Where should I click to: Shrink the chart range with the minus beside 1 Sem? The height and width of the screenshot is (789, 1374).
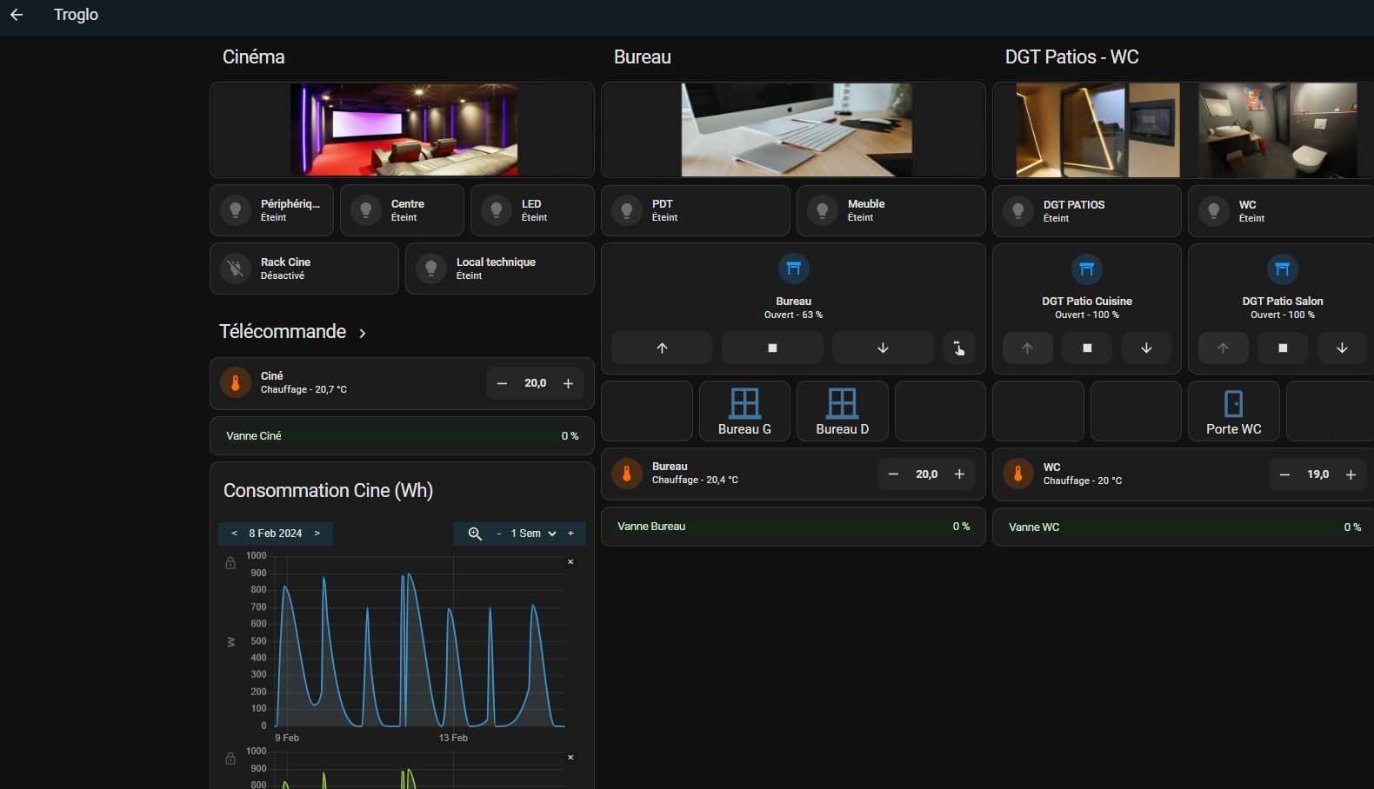coord(498,534)
